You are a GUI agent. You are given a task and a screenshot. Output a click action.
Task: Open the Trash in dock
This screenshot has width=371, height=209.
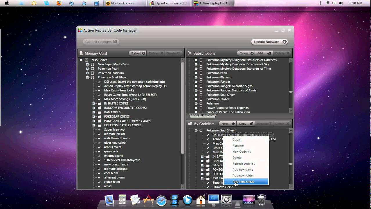click(262, 200)
